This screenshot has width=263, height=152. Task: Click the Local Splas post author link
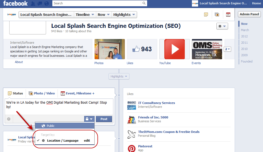pyautogui.click(x=26, y=137)
